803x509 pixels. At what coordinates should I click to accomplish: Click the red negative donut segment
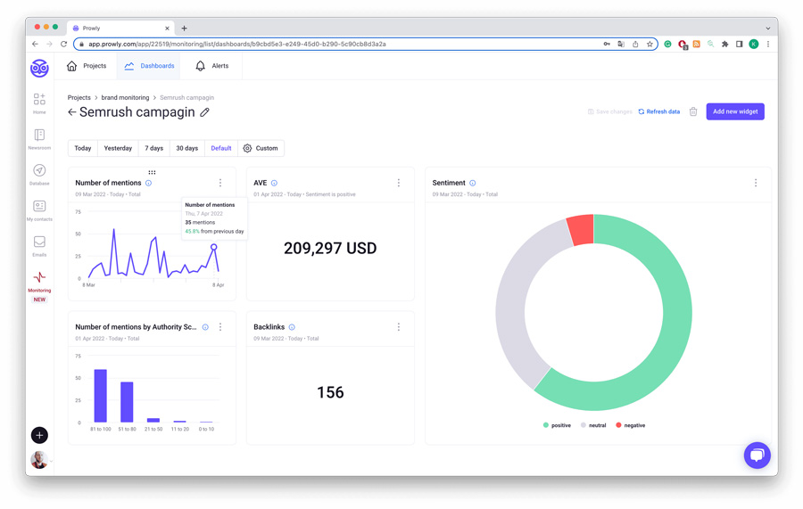580,230
